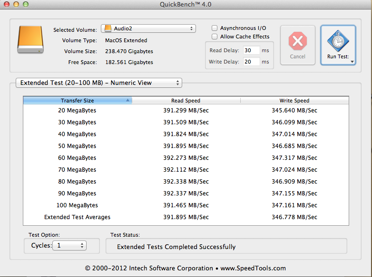The width and height of the screenshot is (372, 277).
Task: Click write speed value 347.014 MB/Sec
Action: [x=294, y=134]
